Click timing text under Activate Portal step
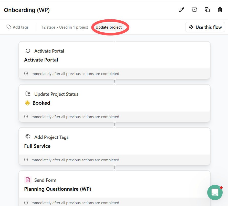 [x=75, y=74]
